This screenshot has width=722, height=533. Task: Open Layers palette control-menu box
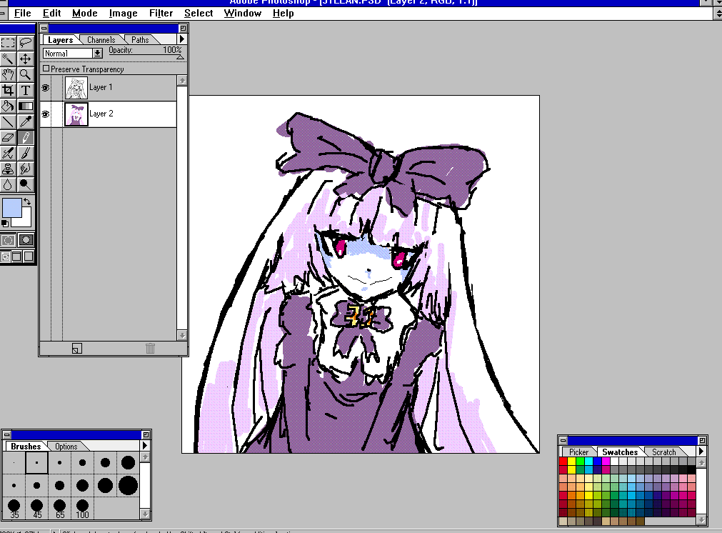click(44, 28)
